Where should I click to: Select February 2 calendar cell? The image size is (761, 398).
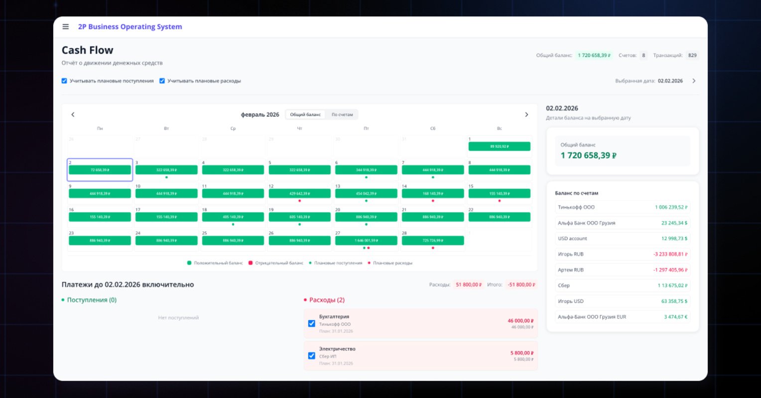tap(100, 170)
